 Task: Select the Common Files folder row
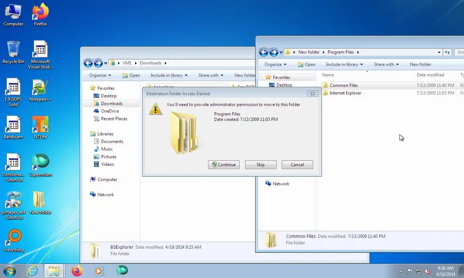coord(392,85)
